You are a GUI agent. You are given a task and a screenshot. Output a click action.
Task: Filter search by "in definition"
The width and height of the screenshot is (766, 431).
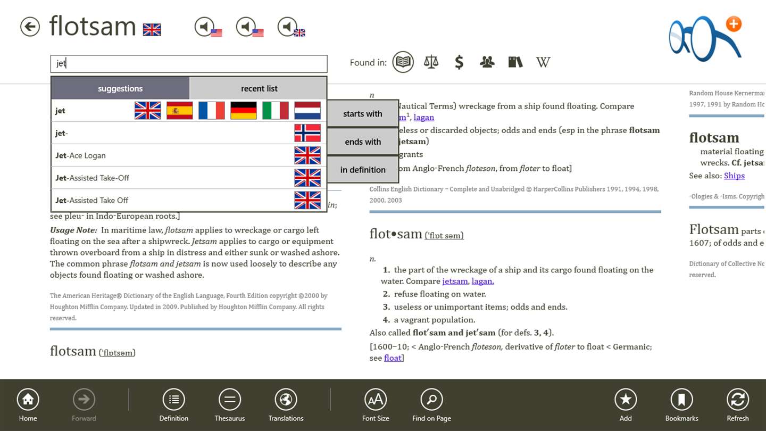click(363, 170)
